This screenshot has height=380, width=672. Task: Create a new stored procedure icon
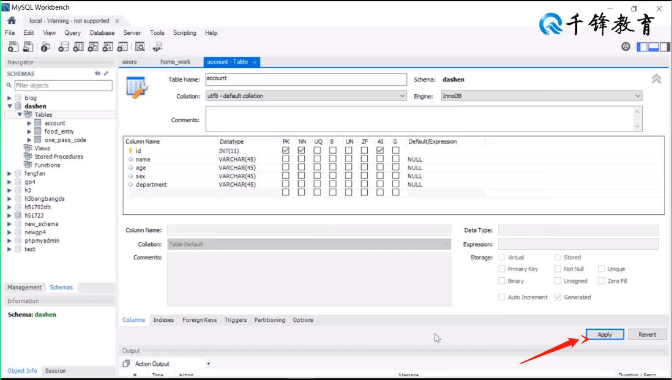click(x=108, y=47)
